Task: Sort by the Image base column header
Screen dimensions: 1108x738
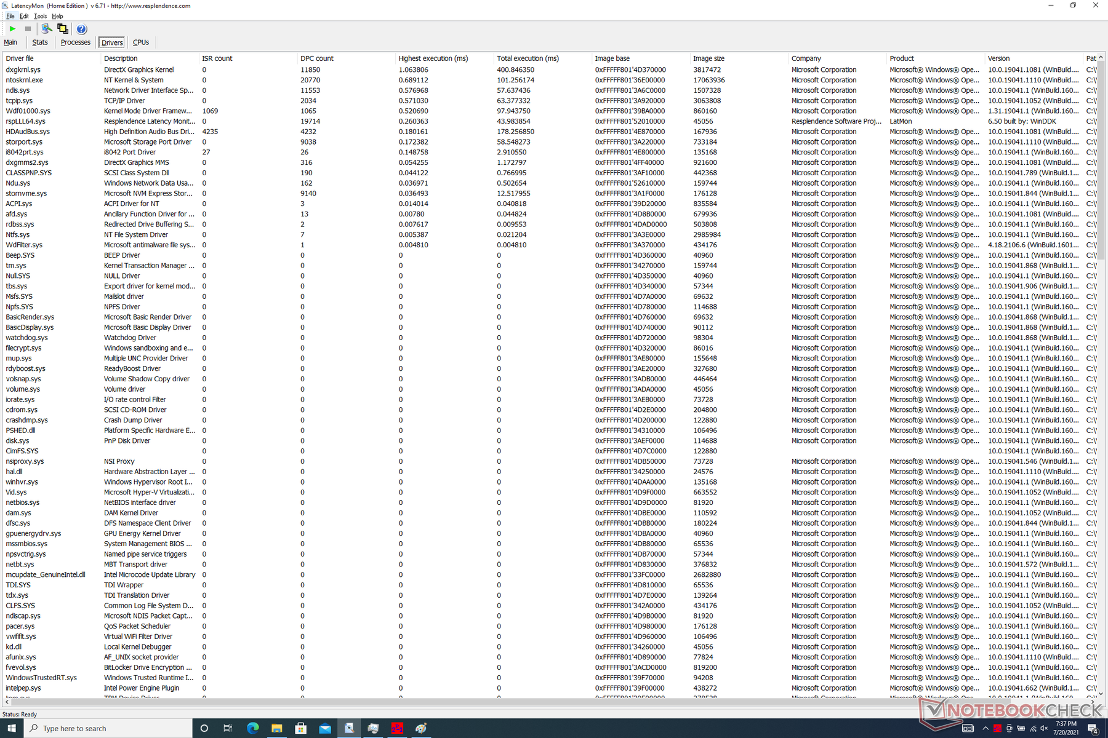Action: 641,58
